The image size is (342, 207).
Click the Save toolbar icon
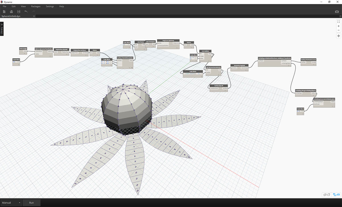pyautogui.click(x=19, y=11)
